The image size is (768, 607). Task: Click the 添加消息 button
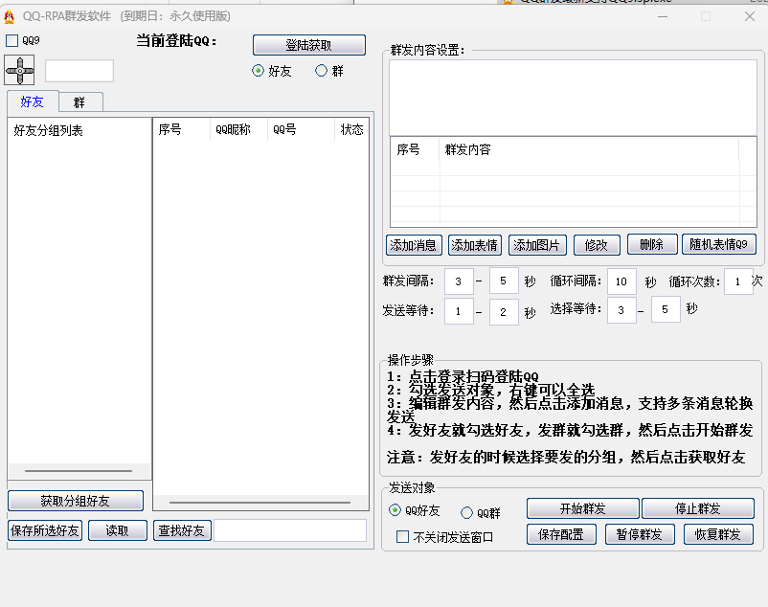point(414,245)
